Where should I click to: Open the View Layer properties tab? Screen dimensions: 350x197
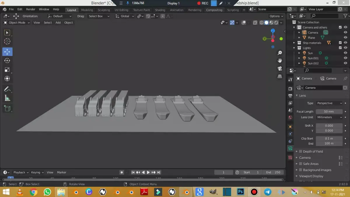tap(290, 103)
